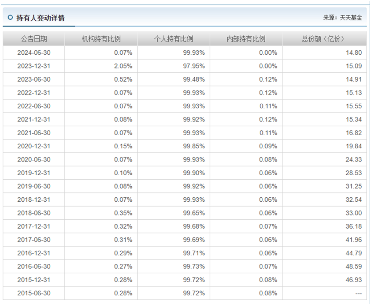Click institutional ratio 0.35% in 2018-06-30 row
Image resolution: width=371 pixels, height=305 pixels.
[x=123, y=213]
